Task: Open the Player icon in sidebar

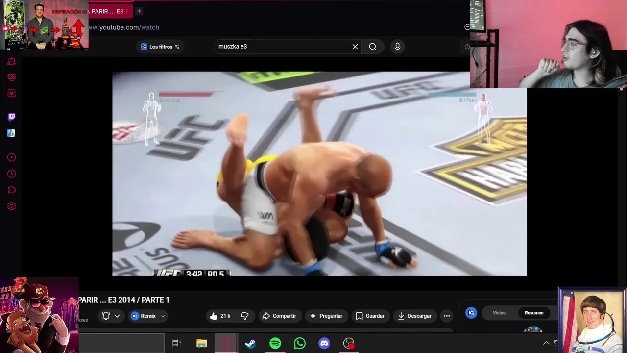Action: [x=12, y=157]
